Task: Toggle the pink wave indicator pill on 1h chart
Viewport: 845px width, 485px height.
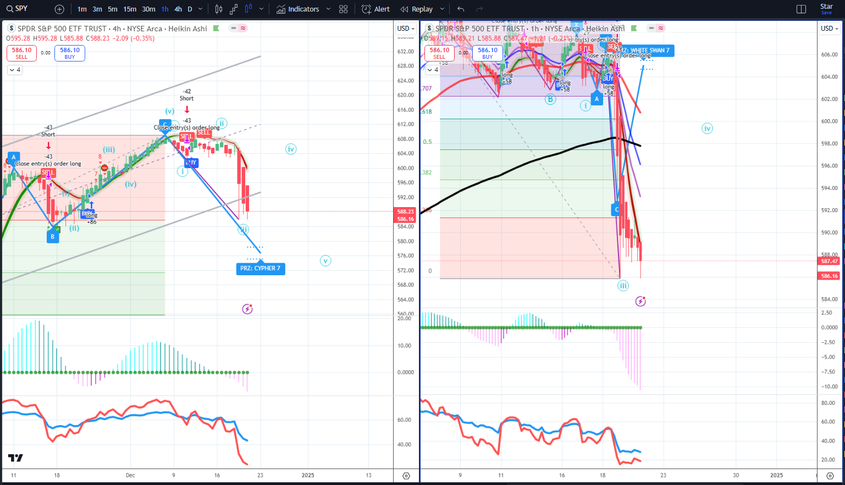Action: click(661, 28)
